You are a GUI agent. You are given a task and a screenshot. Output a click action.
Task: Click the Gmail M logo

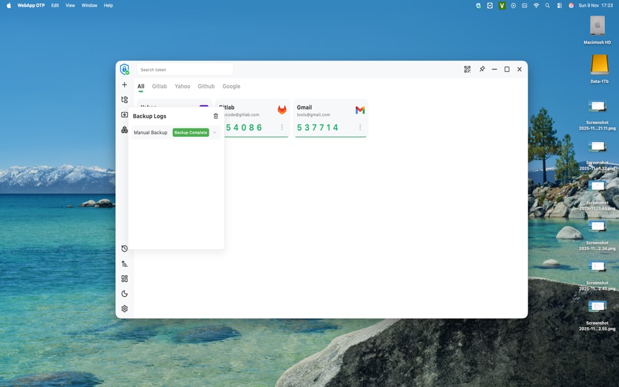pyautogui.click(x=360, y=110)
